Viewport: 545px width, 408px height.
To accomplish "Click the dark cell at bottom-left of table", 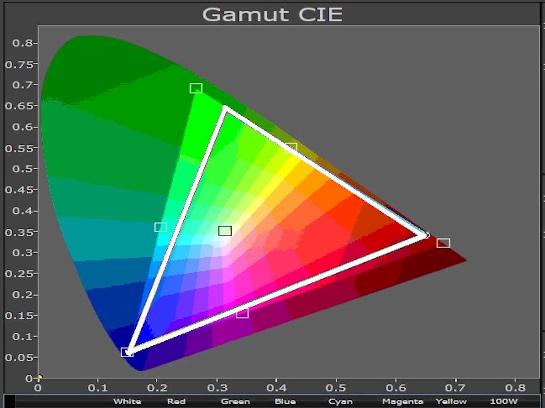I will point(9,401).
